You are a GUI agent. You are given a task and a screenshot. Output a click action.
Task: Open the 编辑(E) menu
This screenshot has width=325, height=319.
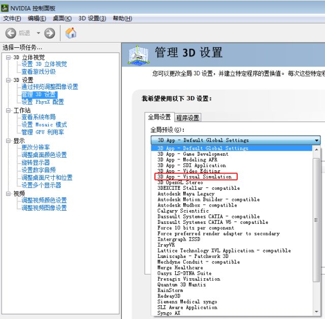click(37, 18)
